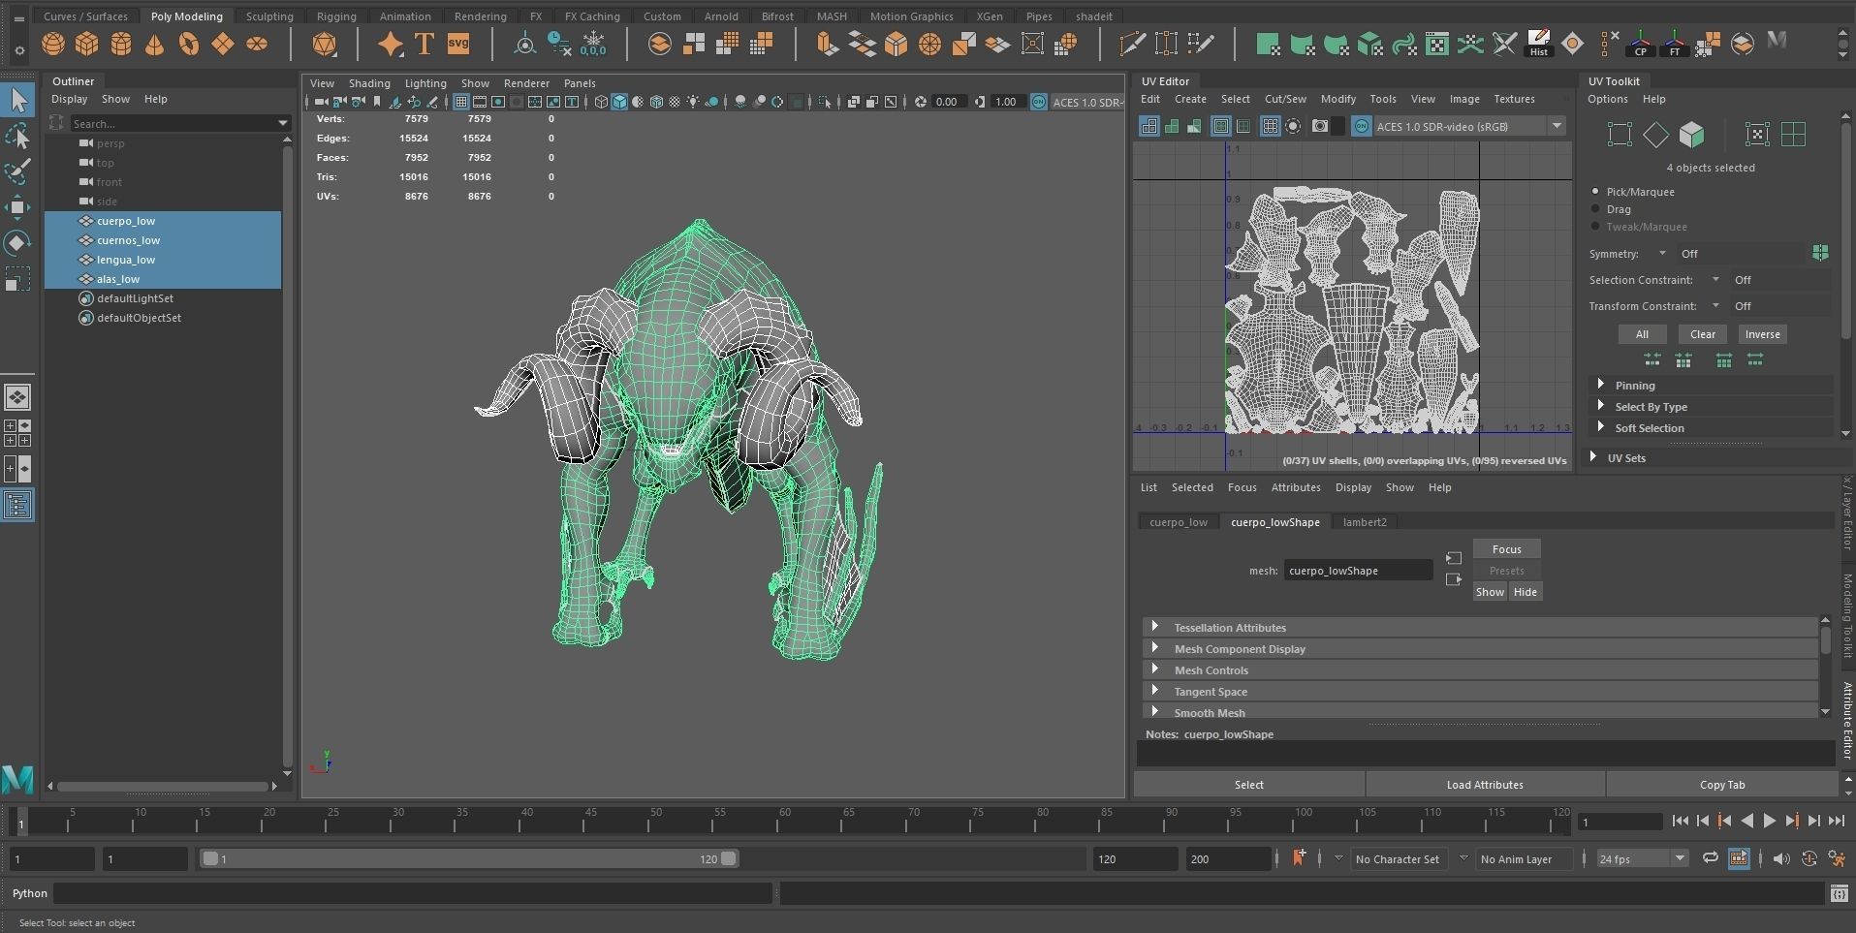Switch to the Sculpting shelf tab
The width and height of the screenshot is (1856, 933).
(268, 16)
